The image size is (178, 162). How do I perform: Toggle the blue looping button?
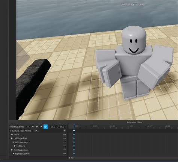pyautogui.click(x=45, y=127)
